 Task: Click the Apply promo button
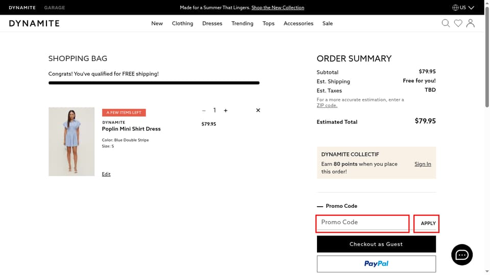(428, 223)
